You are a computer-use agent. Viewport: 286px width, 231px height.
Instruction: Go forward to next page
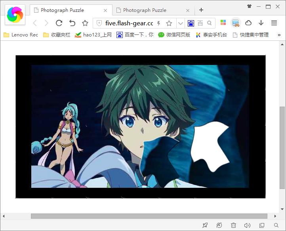(x=46, y=23)
